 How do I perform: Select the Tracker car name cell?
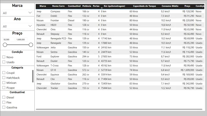click(x=54, y=88)
